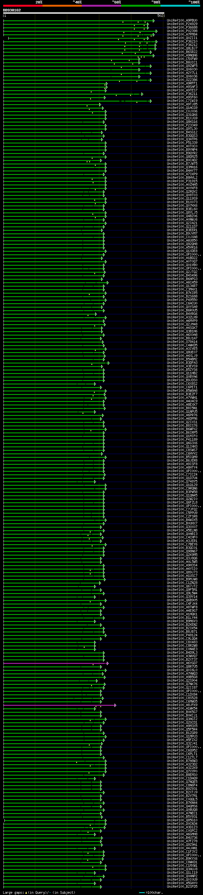Image resolution: width=203 pixels, height=895 pixels.
Task: Select hit label UniRef100_C5XFW9
Action: point(182,59)
